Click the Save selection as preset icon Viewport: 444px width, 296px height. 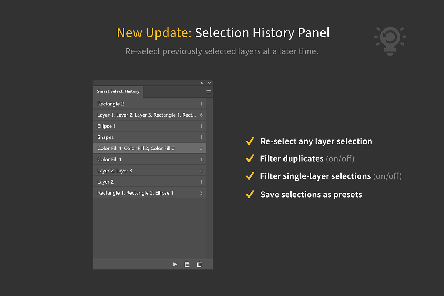187,264
